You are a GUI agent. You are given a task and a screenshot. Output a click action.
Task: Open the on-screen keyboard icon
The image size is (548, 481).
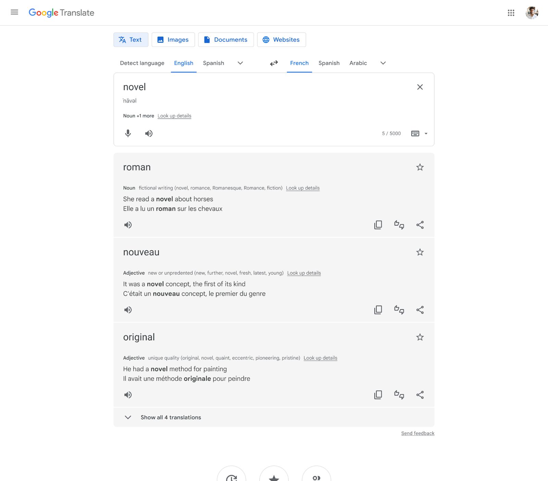click(415, 134)
